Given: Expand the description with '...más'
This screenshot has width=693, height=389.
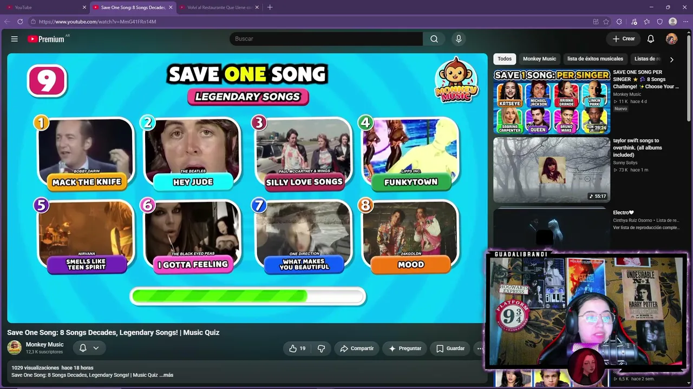Looking at the screenshot, I should pyautogui.click(x=166, y=375).
